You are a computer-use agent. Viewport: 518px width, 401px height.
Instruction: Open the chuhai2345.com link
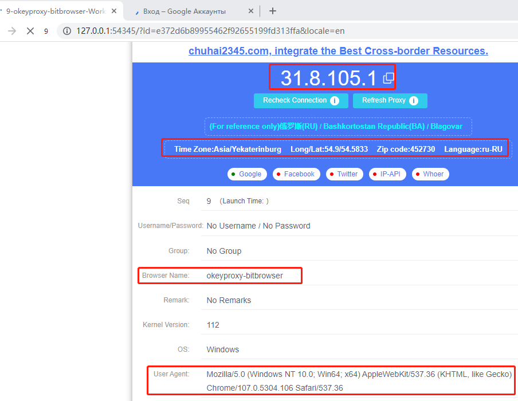click(x=338, y=51)
